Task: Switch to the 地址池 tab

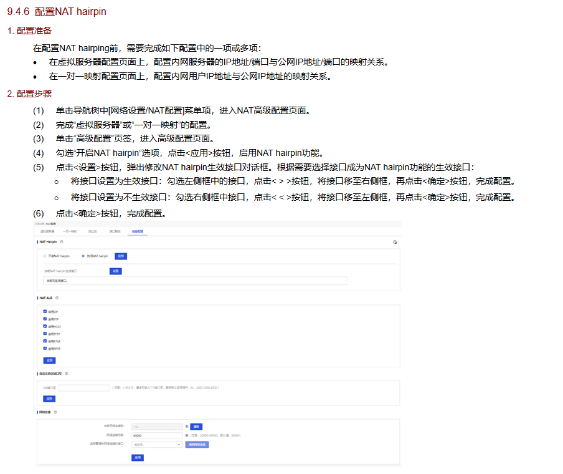Action: (x=92, y=231)
